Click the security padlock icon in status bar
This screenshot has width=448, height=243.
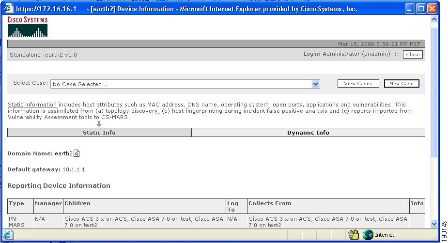coord(353,235)
